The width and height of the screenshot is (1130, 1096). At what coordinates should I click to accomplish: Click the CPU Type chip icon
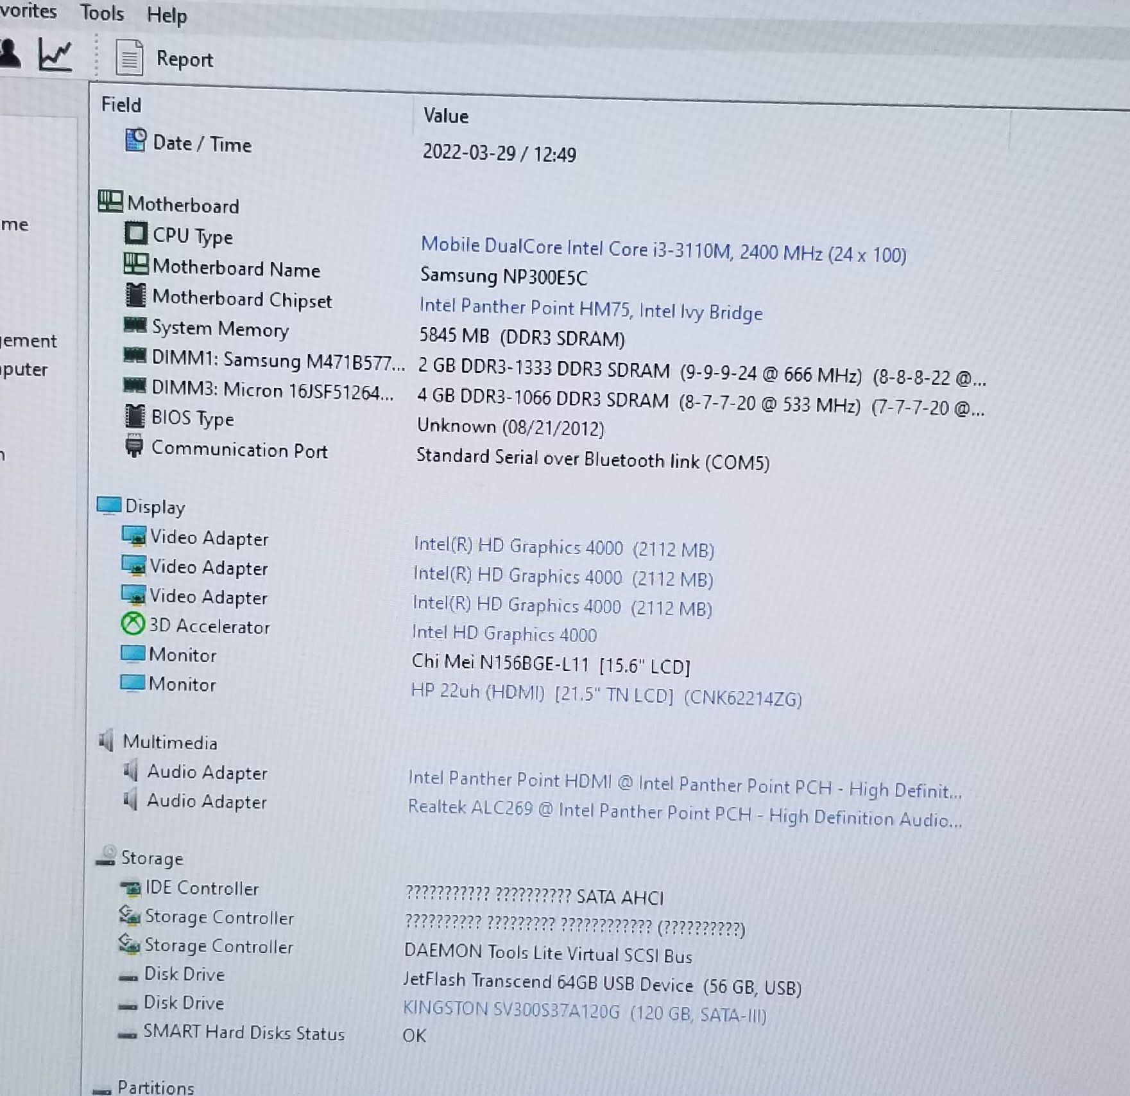point(135,234)
